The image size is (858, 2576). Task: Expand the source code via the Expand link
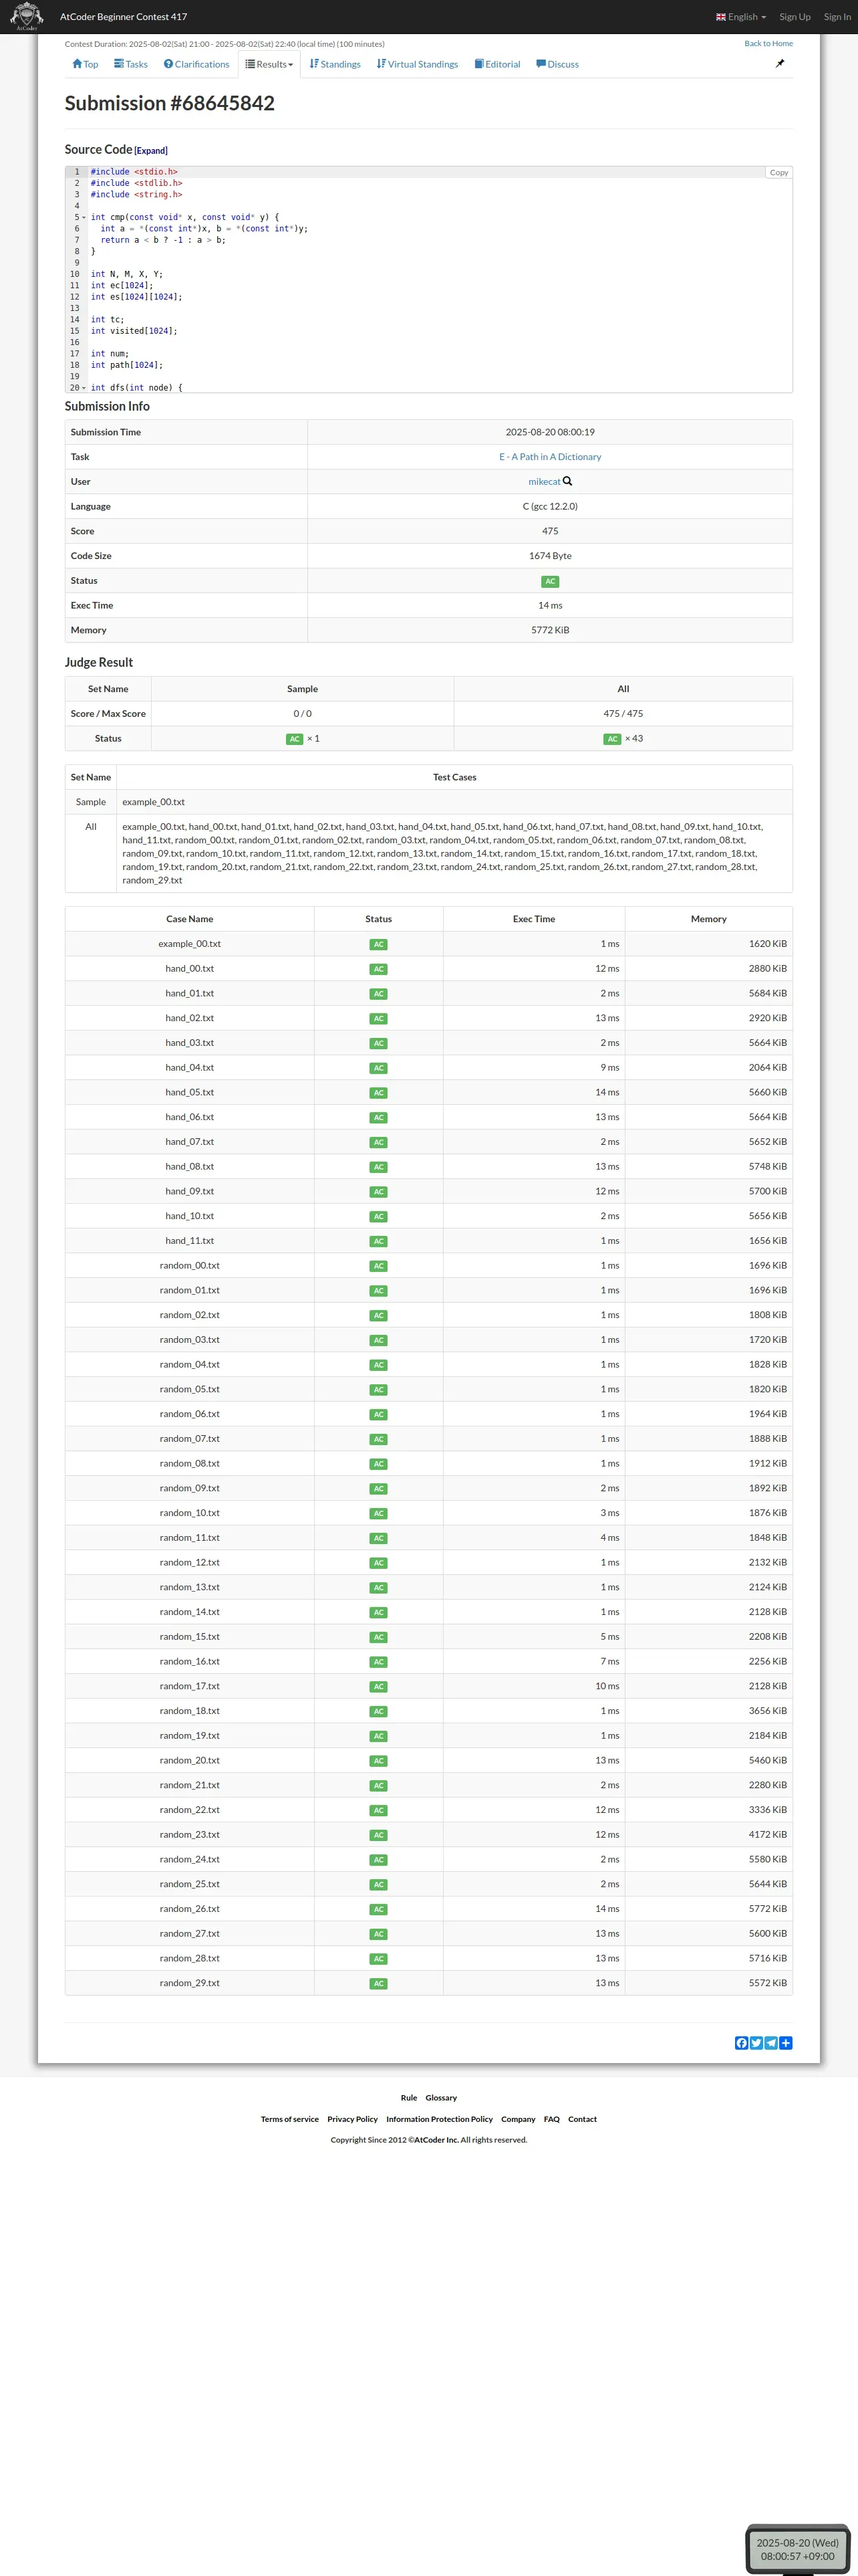pyautogui.click(x=151, y=151)
